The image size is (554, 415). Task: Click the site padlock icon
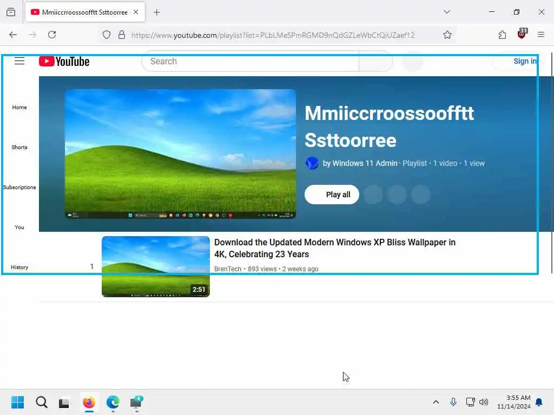pos(122,35)
